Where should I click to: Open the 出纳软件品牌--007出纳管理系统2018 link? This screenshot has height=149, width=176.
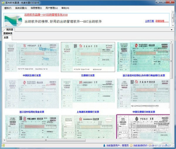tap(46, 15)
